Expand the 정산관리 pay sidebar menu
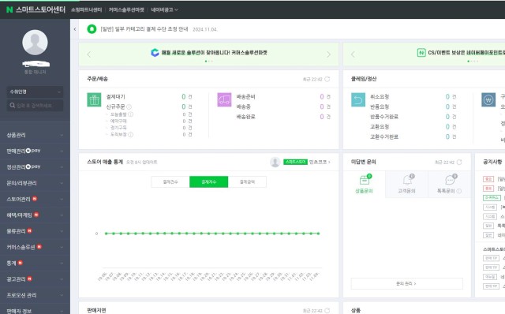This screenshot has height=314, width=505. 35,166
